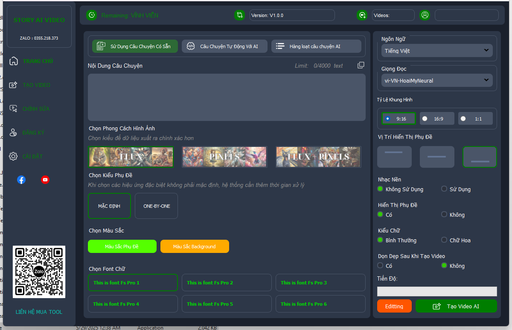512x330 pixels.
Task: Click LIÊN HỆ MUA TOOL link
Action: pos(39,312)
